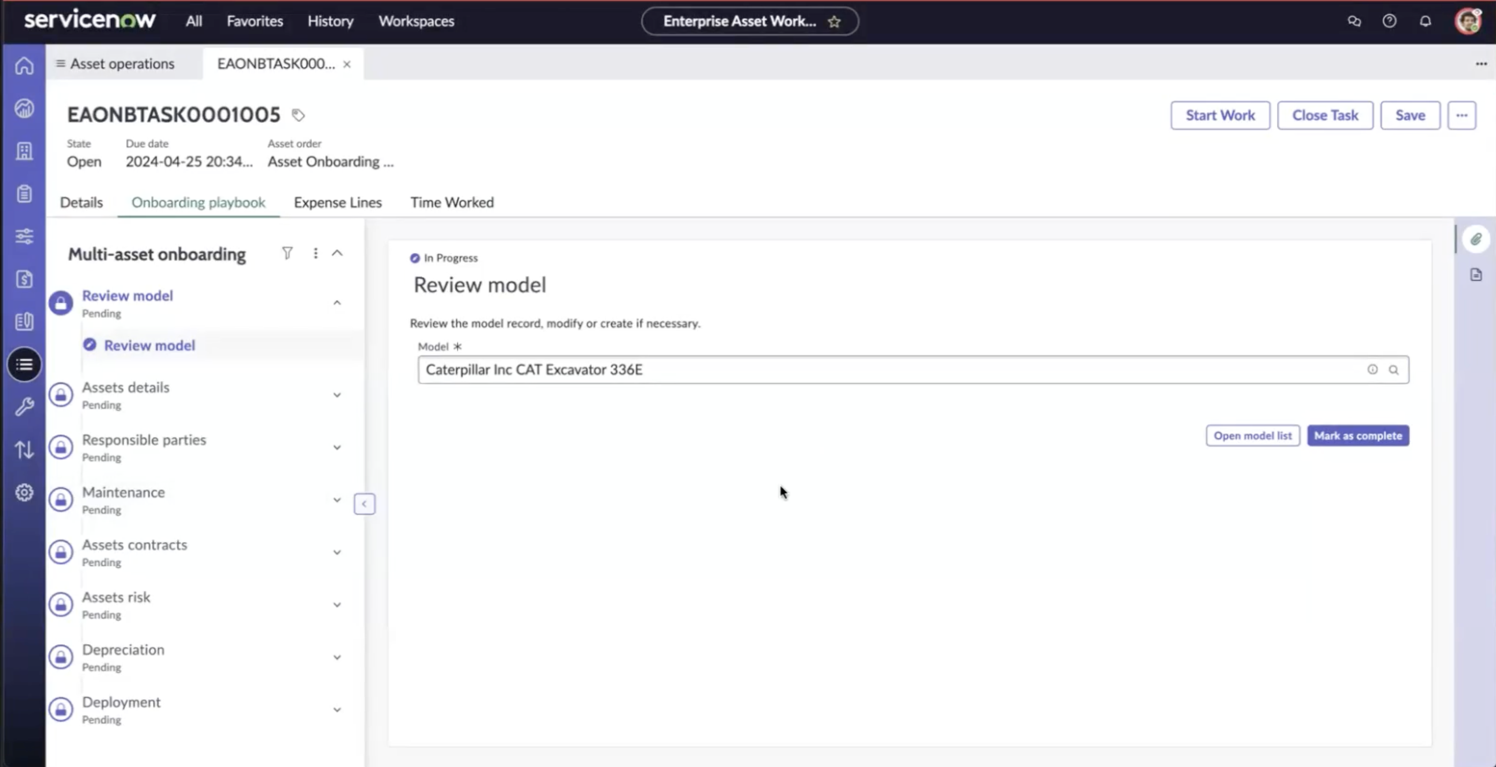Click the building icon in sidebar
This screenshot has height=767, width=1496.
[24, 151]
